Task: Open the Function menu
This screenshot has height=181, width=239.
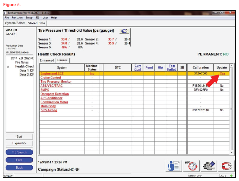Action: point(17,18)
